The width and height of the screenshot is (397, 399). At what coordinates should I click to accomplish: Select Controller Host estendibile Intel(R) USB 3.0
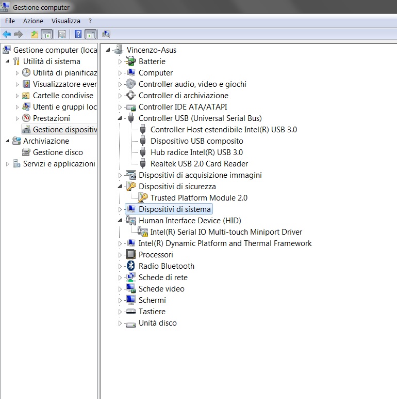(223, 130)
